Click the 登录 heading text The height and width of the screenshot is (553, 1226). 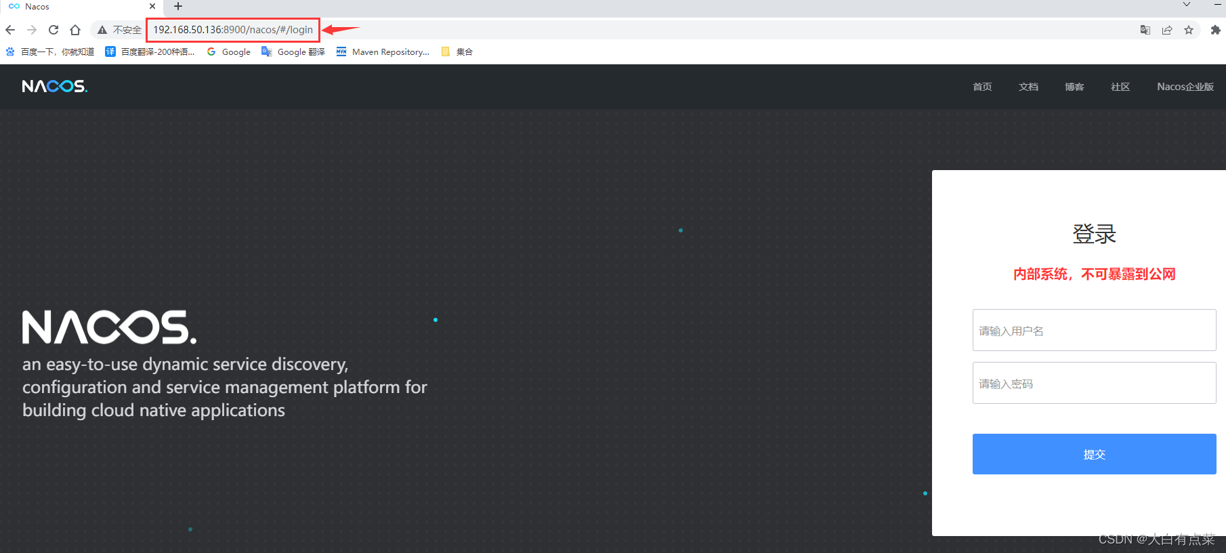1095,234
